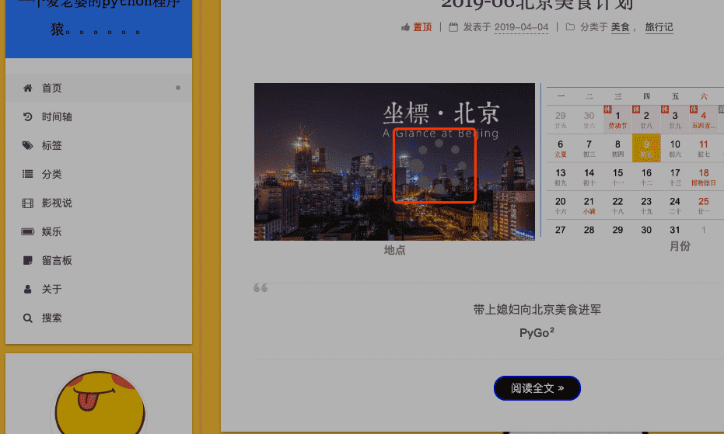Open the 美食 category link
Viewport: 724px width, 434px height.
[620, 27]
